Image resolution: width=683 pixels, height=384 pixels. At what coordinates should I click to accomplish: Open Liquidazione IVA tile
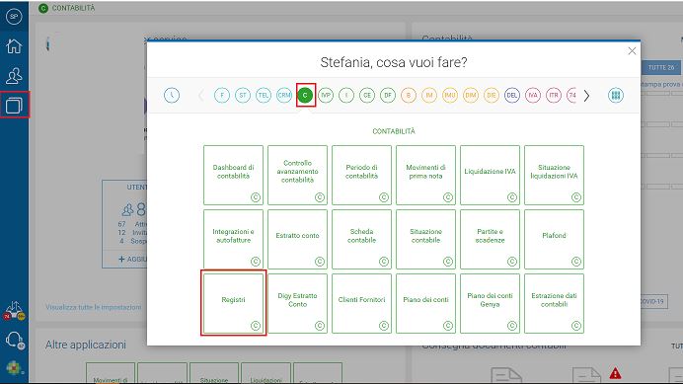tap(490, 176)
